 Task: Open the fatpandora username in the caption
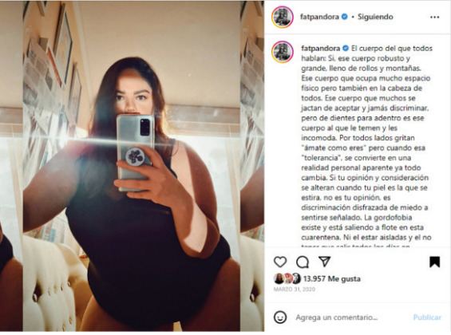[x=320, y=49]
